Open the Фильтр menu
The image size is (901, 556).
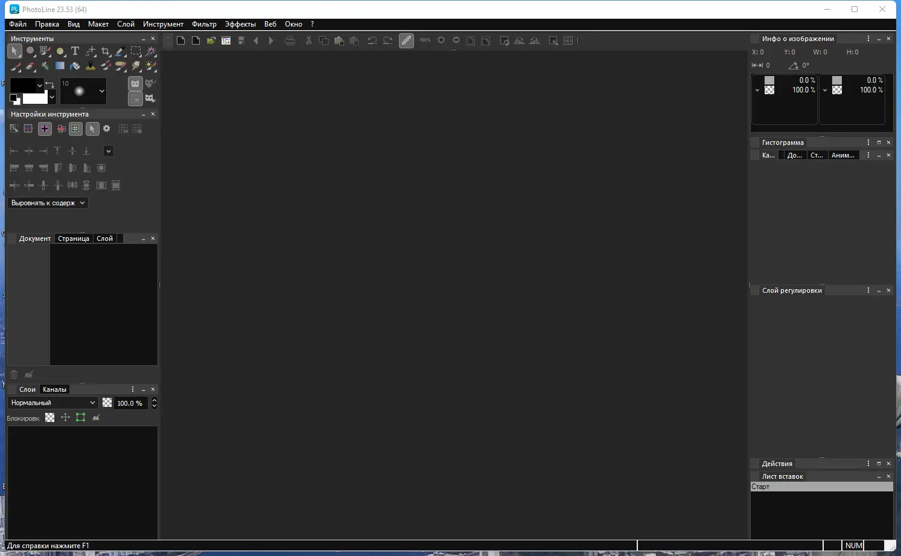pyautogui.click(x=204, y=24)
